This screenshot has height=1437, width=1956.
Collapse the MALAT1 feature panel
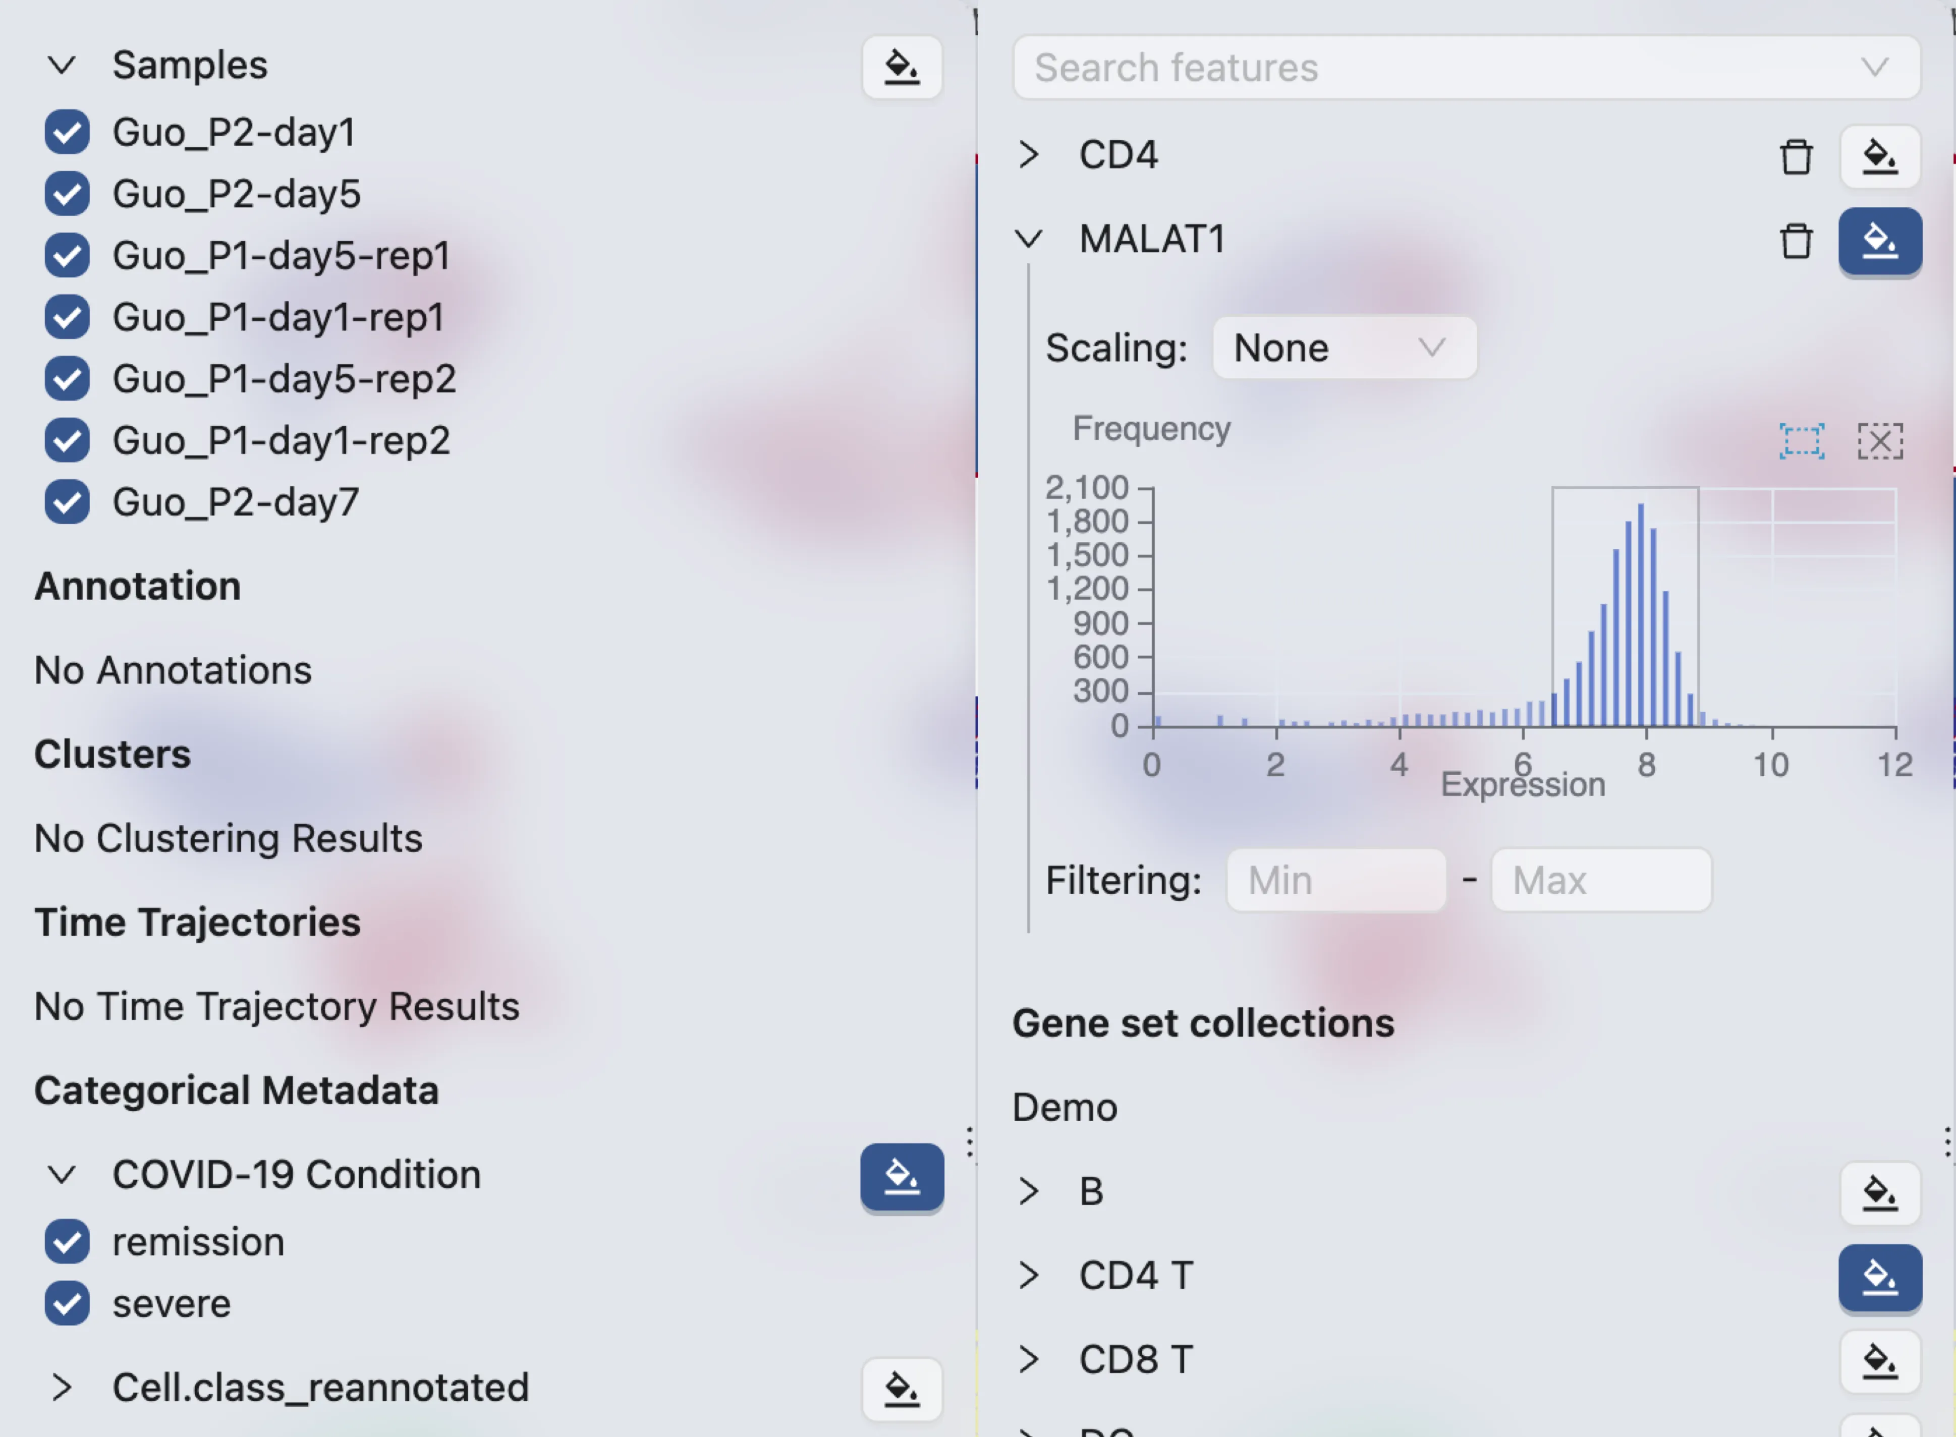pyautogui.click(x=1029, y=239)
